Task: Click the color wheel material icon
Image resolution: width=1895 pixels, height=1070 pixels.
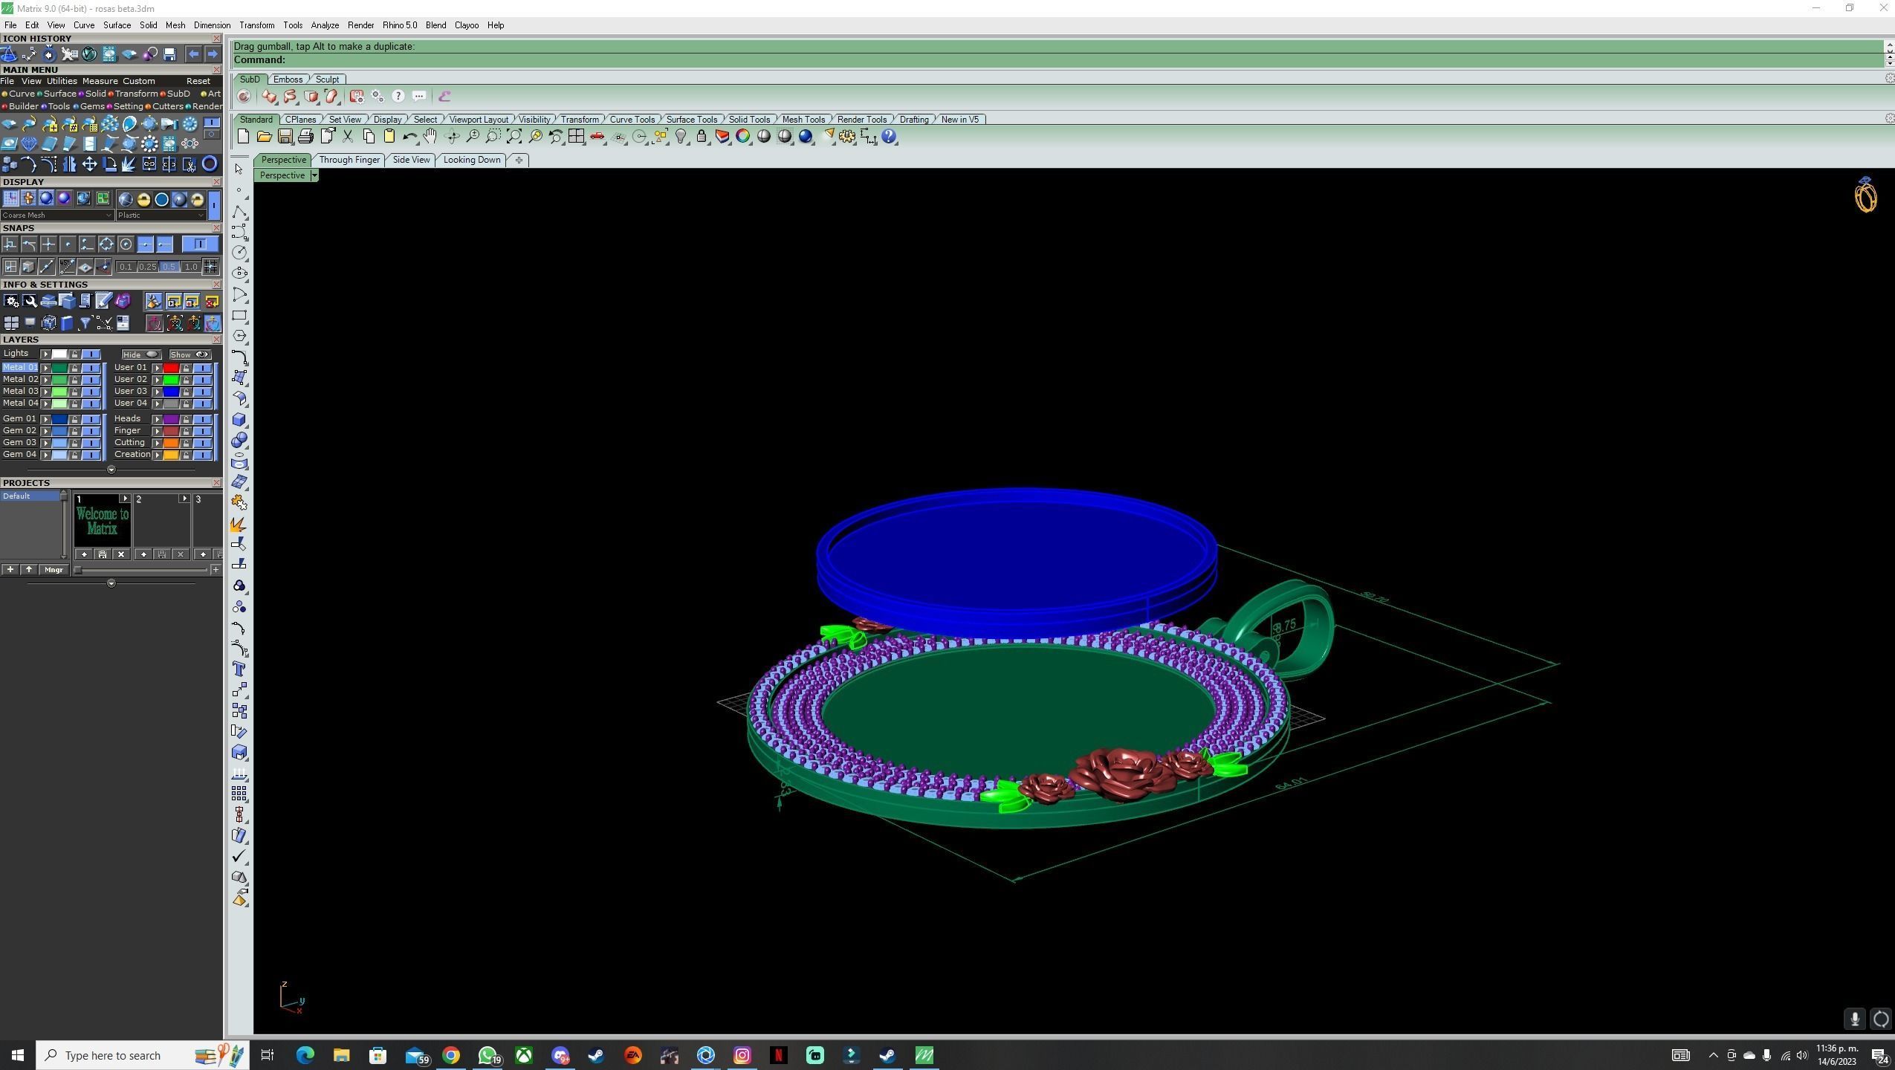Action: point(742,137)
